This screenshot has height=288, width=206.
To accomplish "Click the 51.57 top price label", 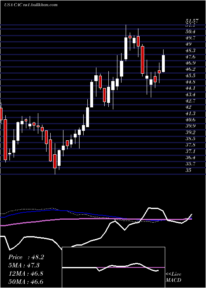I will click(192, 21).
